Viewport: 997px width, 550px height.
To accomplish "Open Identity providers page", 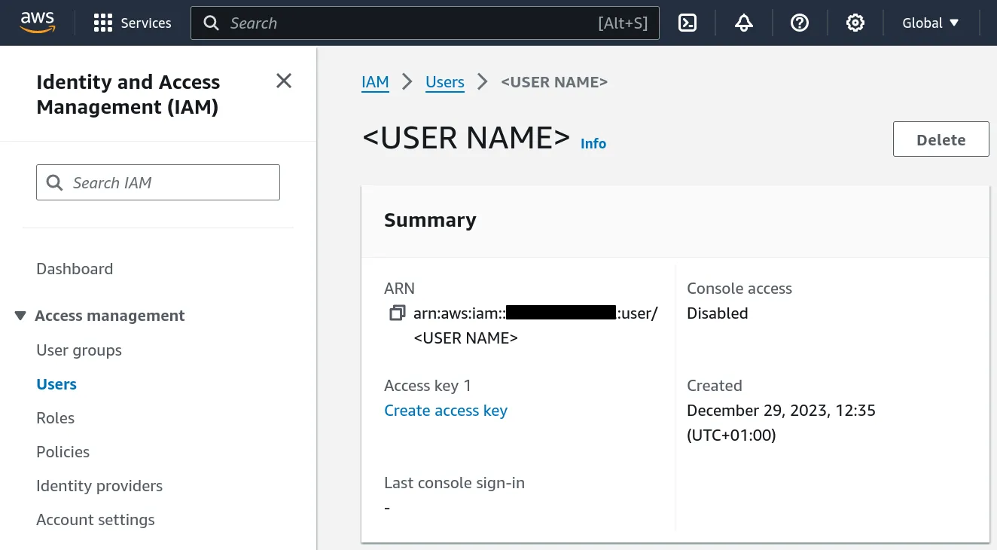I will [x=99, y=486].
